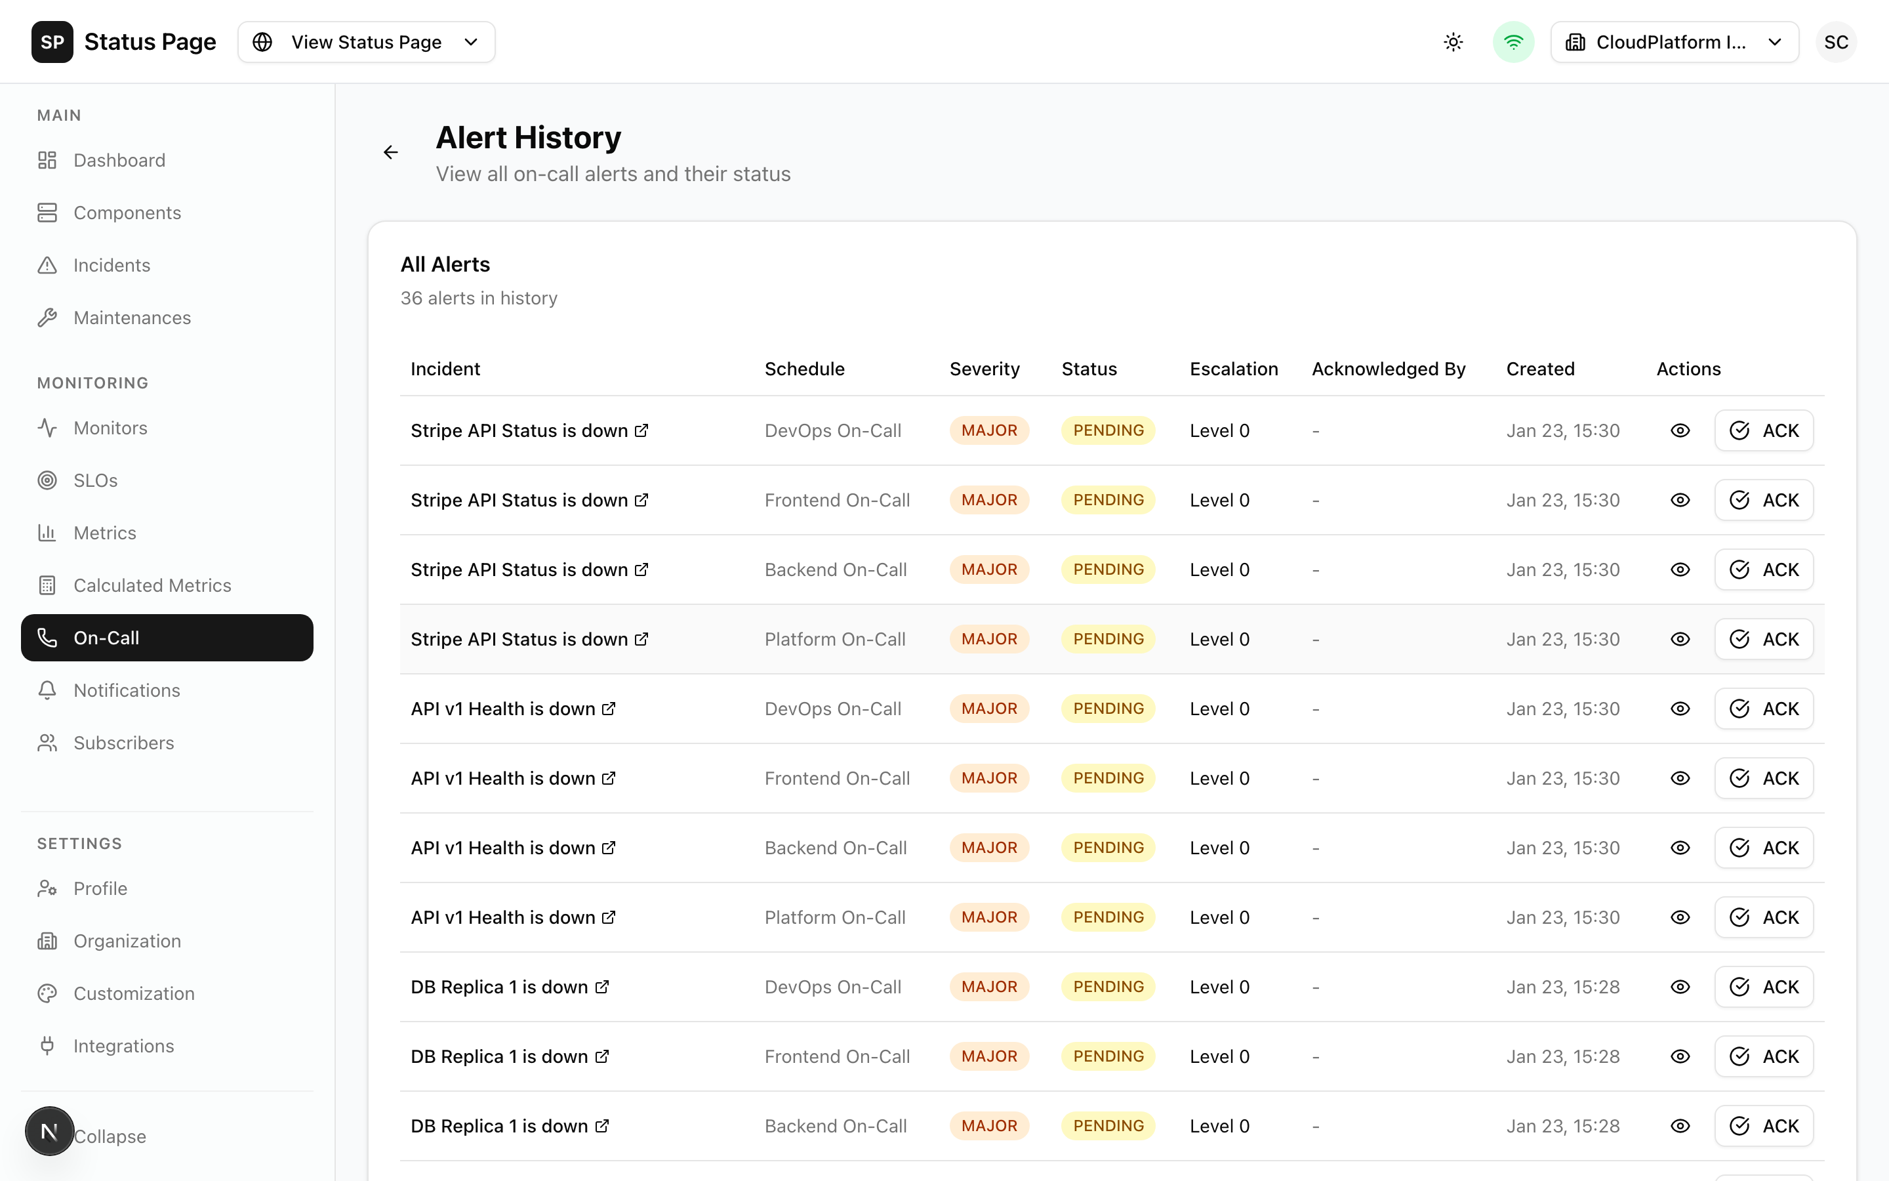The height and width of the screenshot is (1181, 1889).
Task: Open Integrations settings in sidebar
Action: [123, 1046]
